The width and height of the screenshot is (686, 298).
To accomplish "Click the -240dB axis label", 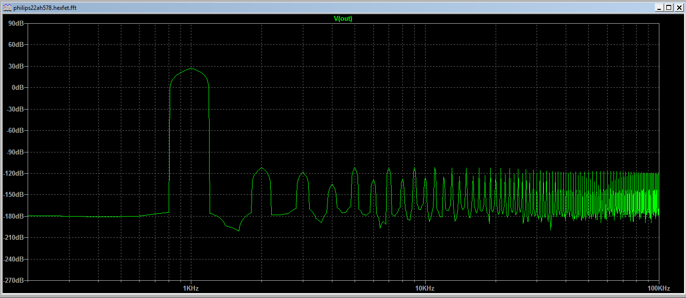I will pos(14,259).
